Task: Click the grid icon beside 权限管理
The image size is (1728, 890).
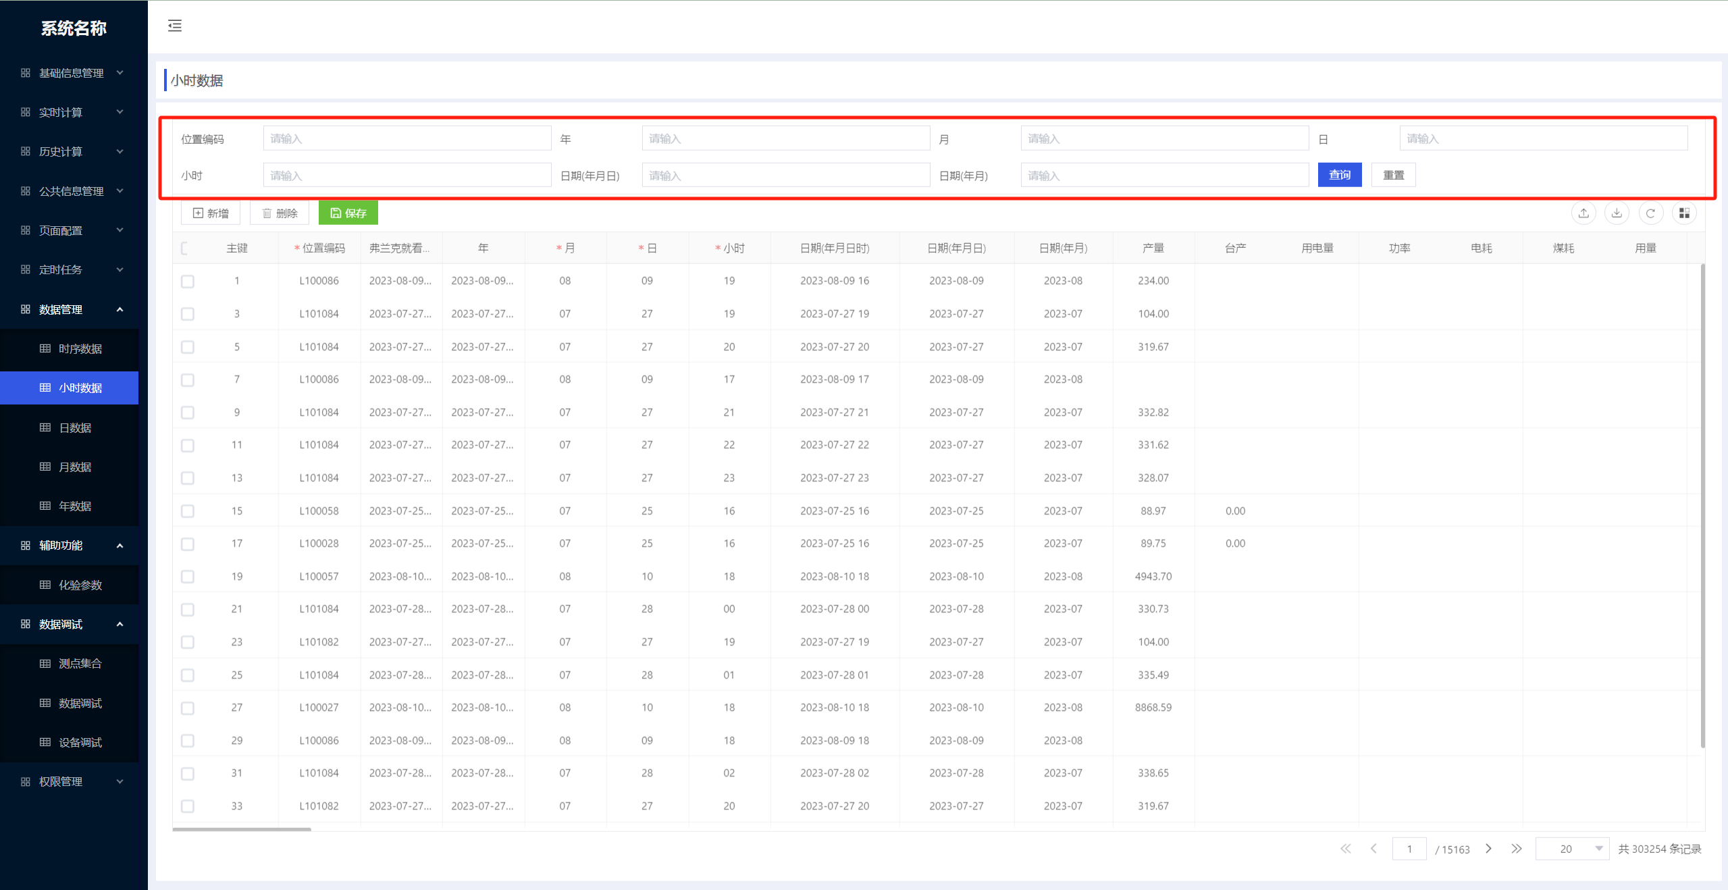Action: point(26,781)
